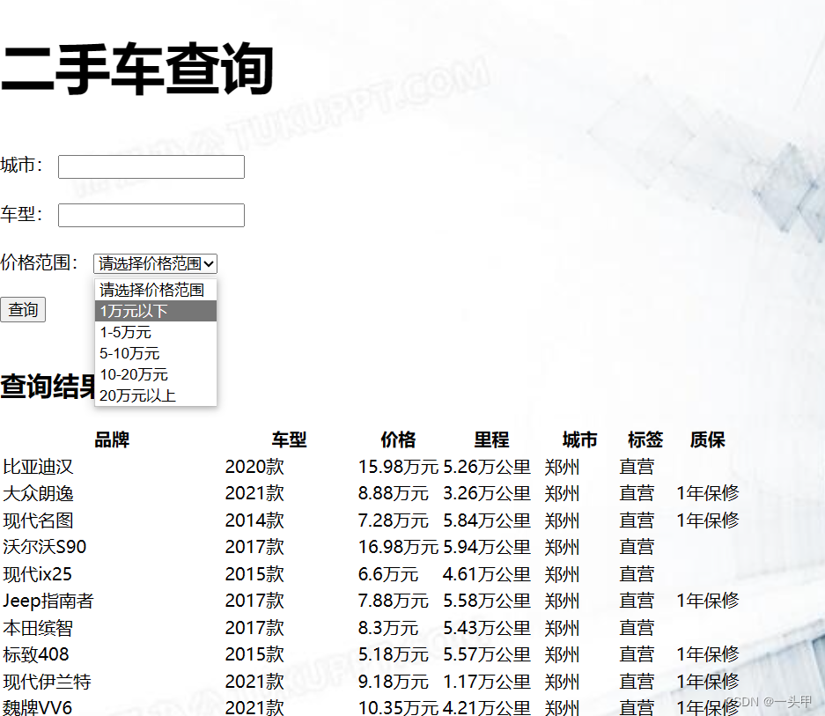Choose the 10-20万元 option
The width and height of the screenshot is (825, 716).
point(155,374)
